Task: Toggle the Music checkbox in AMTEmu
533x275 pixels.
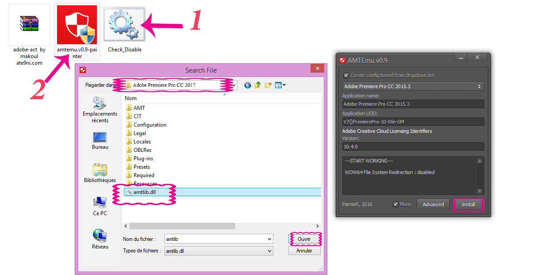Action: (x=395, y=204)
